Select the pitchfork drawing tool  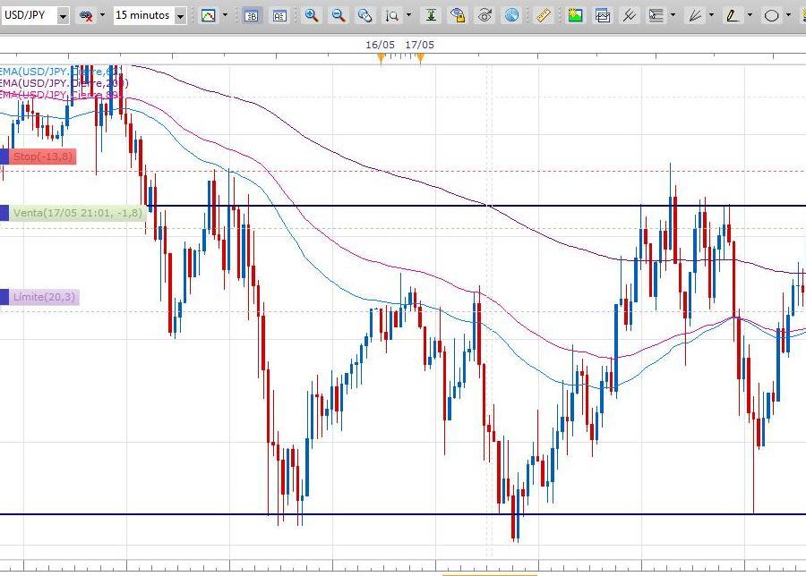[630, 15]
